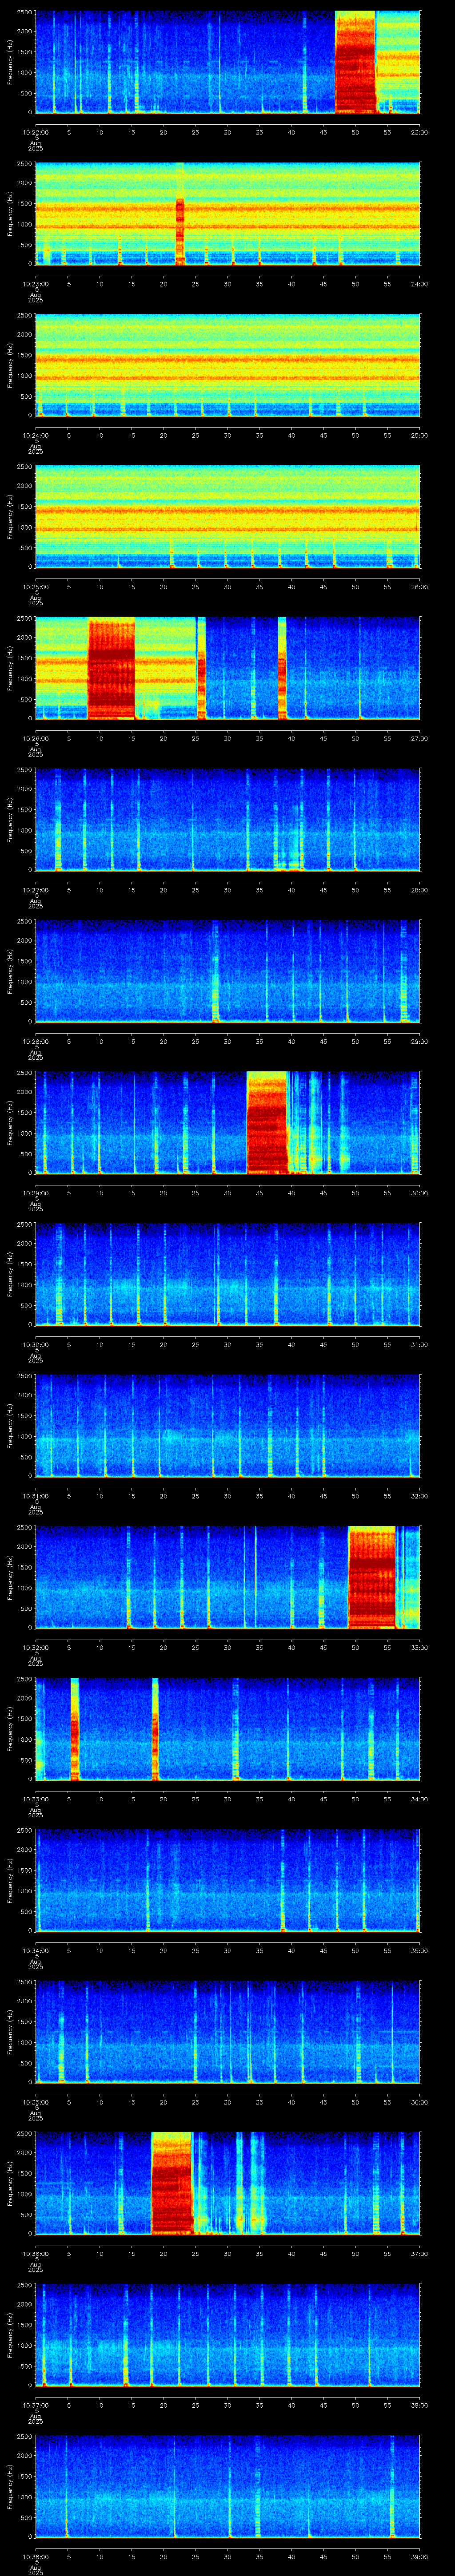Click the 10:35:00 start time label
This screenshot has height=2576, width=455.
click(35, 2102)
